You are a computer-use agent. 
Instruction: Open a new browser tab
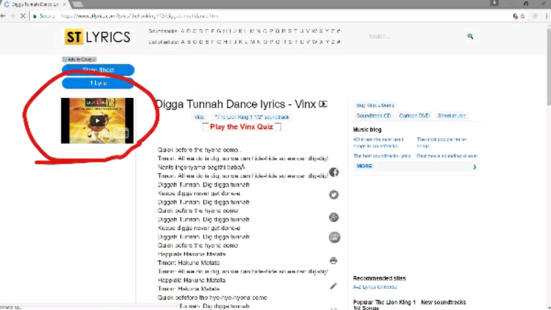pos(77,4)
